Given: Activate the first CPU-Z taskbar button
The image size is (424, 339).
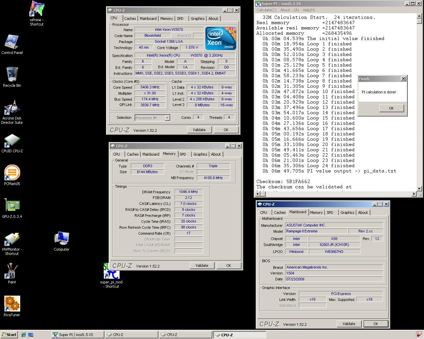Looking at the screenshot, I should pyautogui.click(x=131, y=335).
